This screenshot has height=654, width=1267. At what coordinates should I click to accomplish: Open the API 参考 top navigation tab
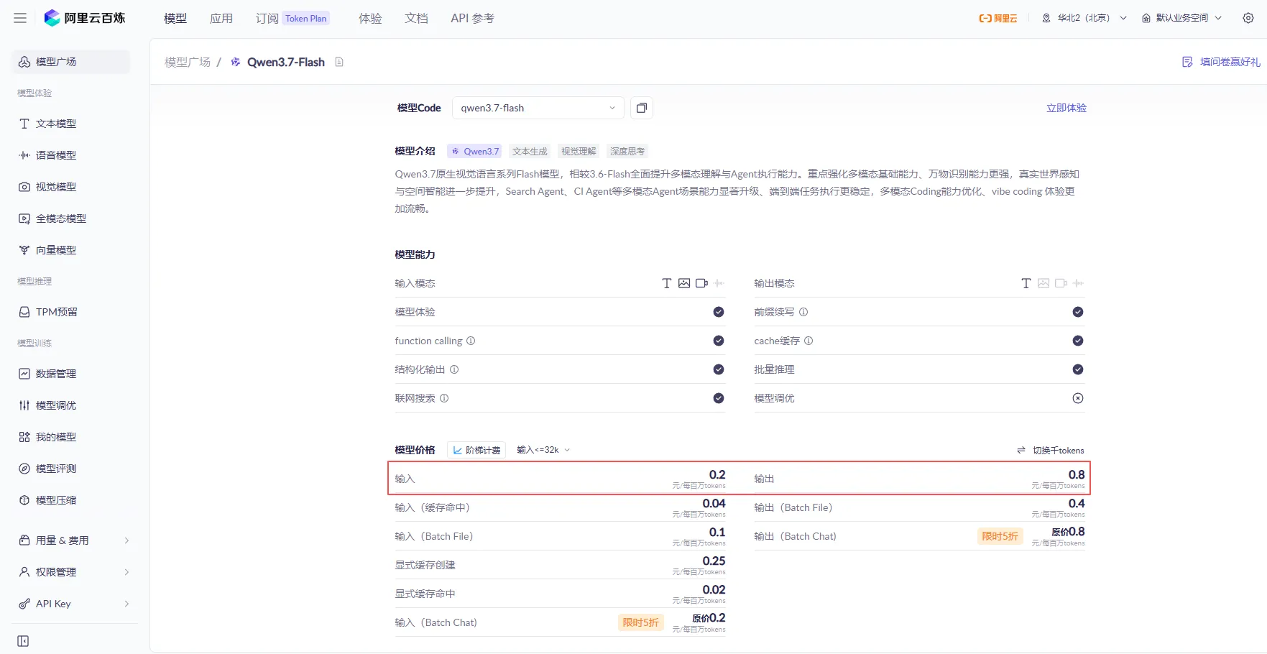pyautogui.click(x=472, y=18)
